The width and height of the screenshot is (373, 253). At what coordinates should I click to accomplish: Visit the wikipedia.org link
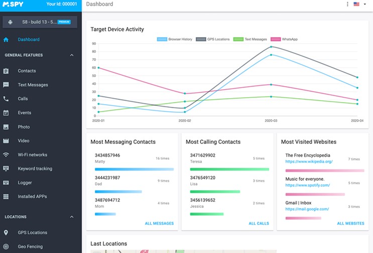[309, 162]
